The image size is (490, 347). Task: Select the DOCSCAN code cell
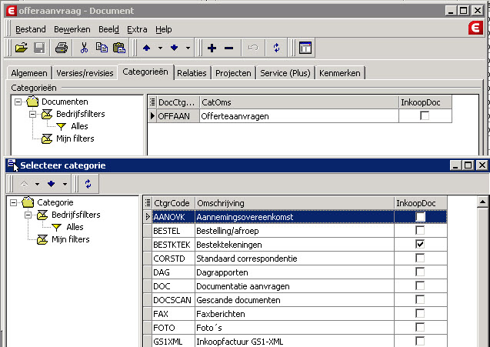pos(172,300)
